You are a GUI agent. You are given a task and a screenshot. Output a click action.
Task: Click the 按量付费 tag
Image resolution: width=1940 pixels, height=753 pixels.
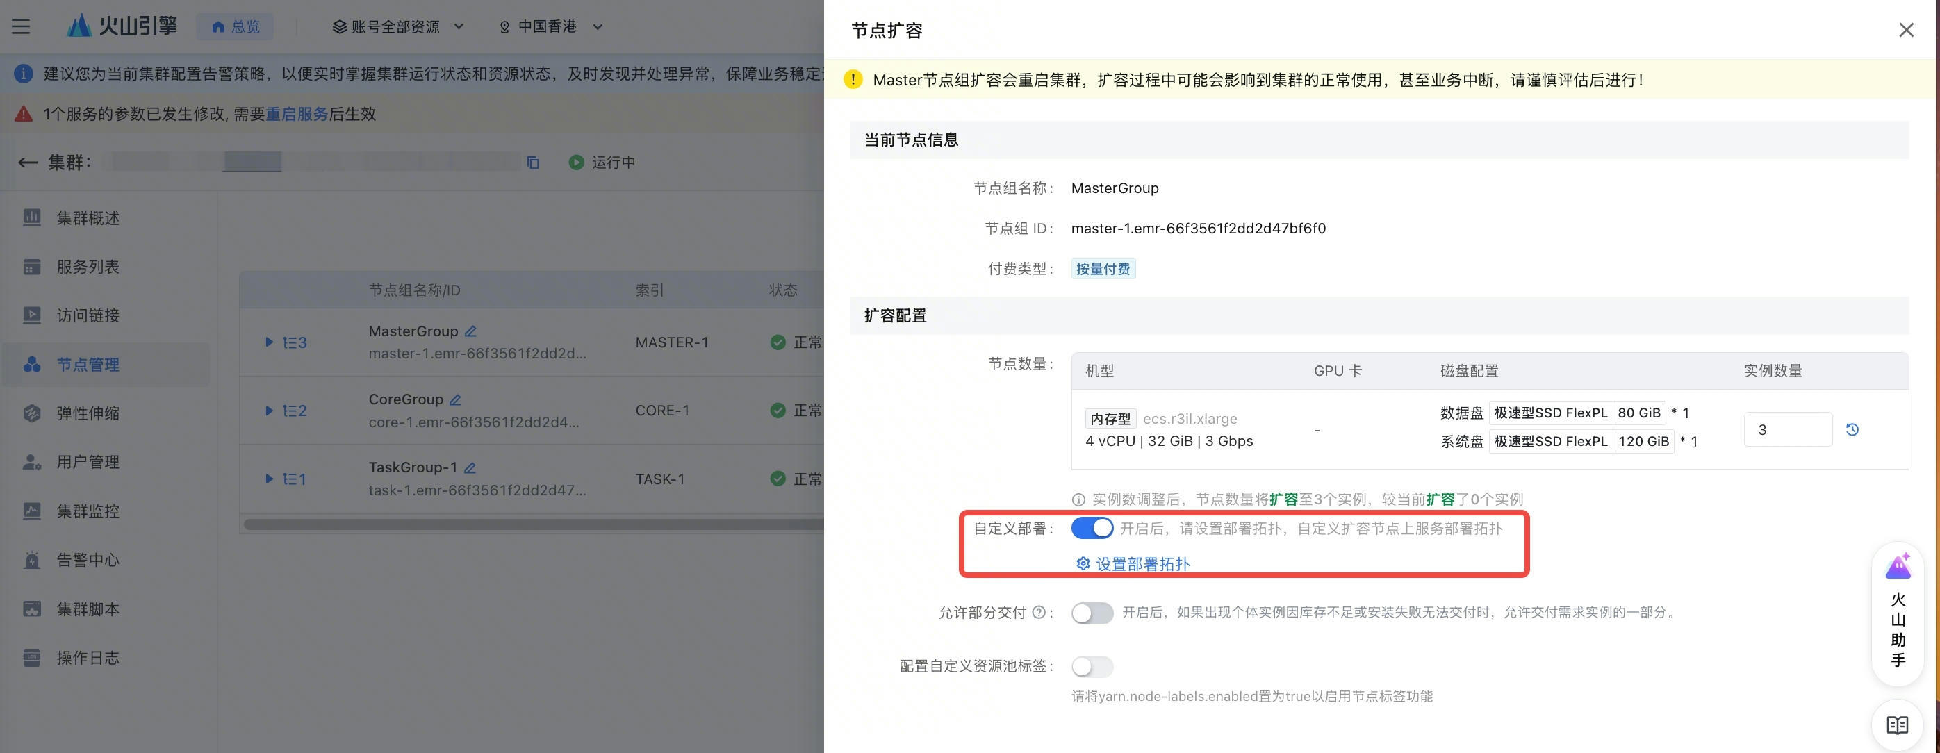pyautogui.click(x=1103, y=269)
